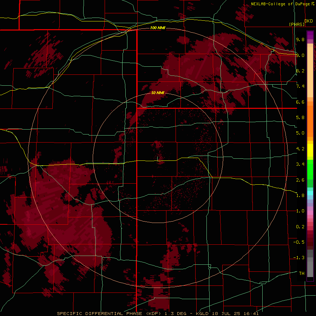316x316 pixels.
Task: Click the radar site marker at ring center
Action: [158, 158]
